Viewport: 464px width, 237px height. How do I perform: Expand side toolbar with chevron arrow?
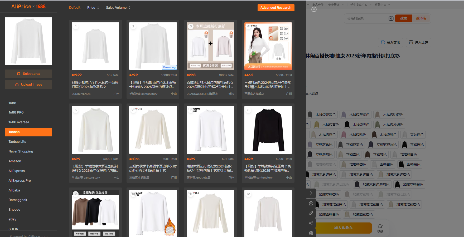tap(311, 193)
